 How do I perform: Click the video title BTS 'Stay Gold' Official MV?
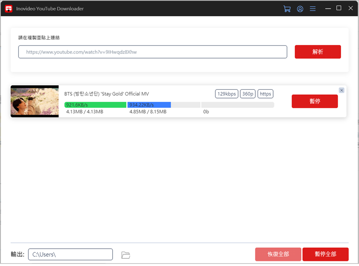click(106, 94)
